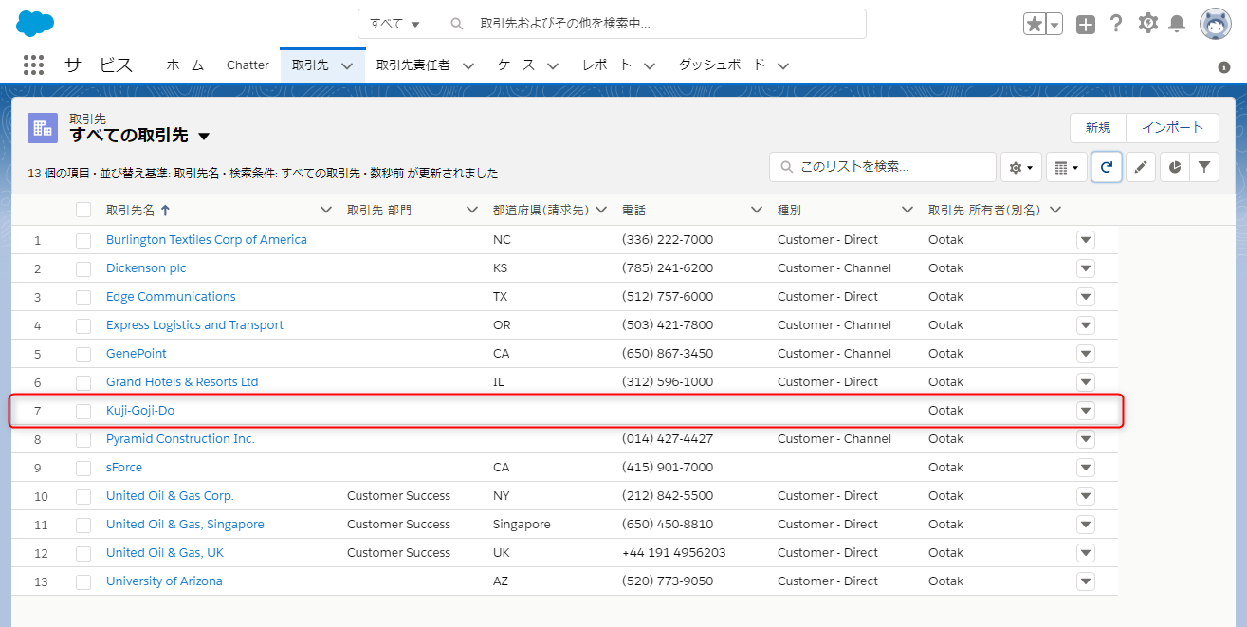Check the box for Kuji-Goji-Do row
The width and height of the screenshot is (1247, 627).
coord(83,411)
